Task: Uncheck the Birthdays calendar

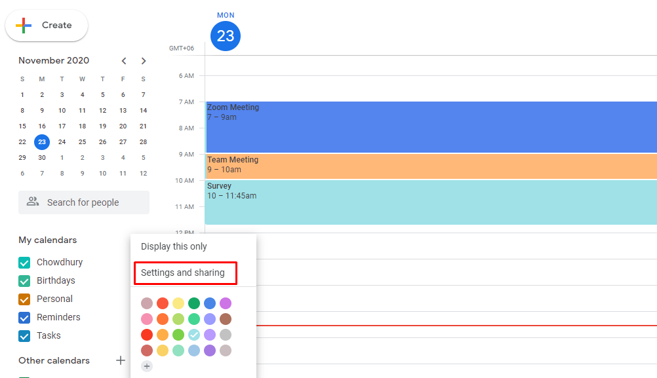Action: [24, 281]
